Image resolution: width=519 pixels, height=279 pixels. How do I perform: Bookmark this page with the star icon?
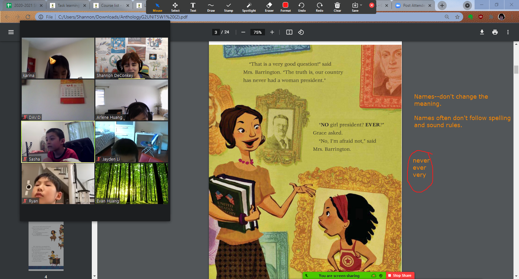point(457,17)
